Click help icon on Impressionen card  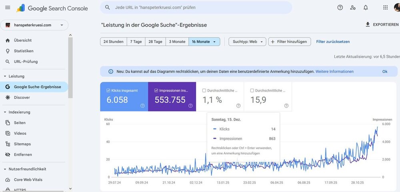tap(190, 106)
